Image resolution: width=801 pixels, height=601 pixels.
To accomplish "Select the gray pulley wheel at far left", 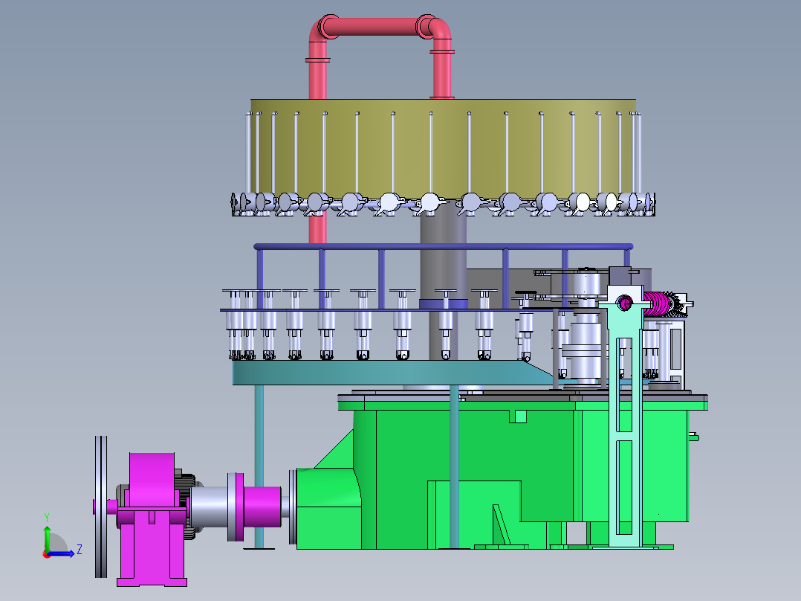I will 101,507.
